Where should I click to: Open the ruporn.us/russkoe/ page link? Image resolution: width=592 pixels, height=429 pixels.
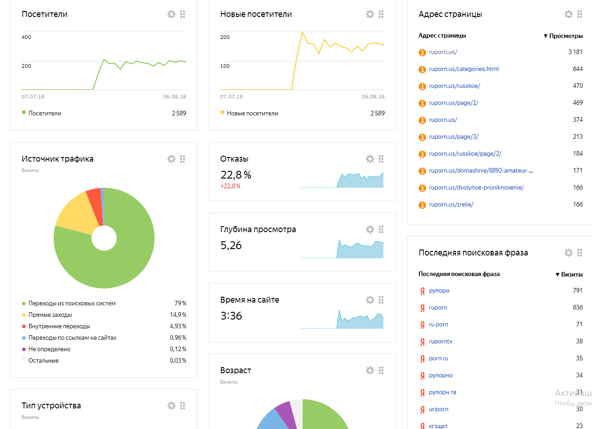(454, 86)
